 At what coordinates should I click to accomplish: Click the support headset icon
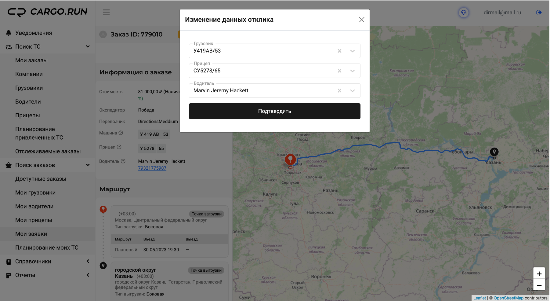point(464,13)
